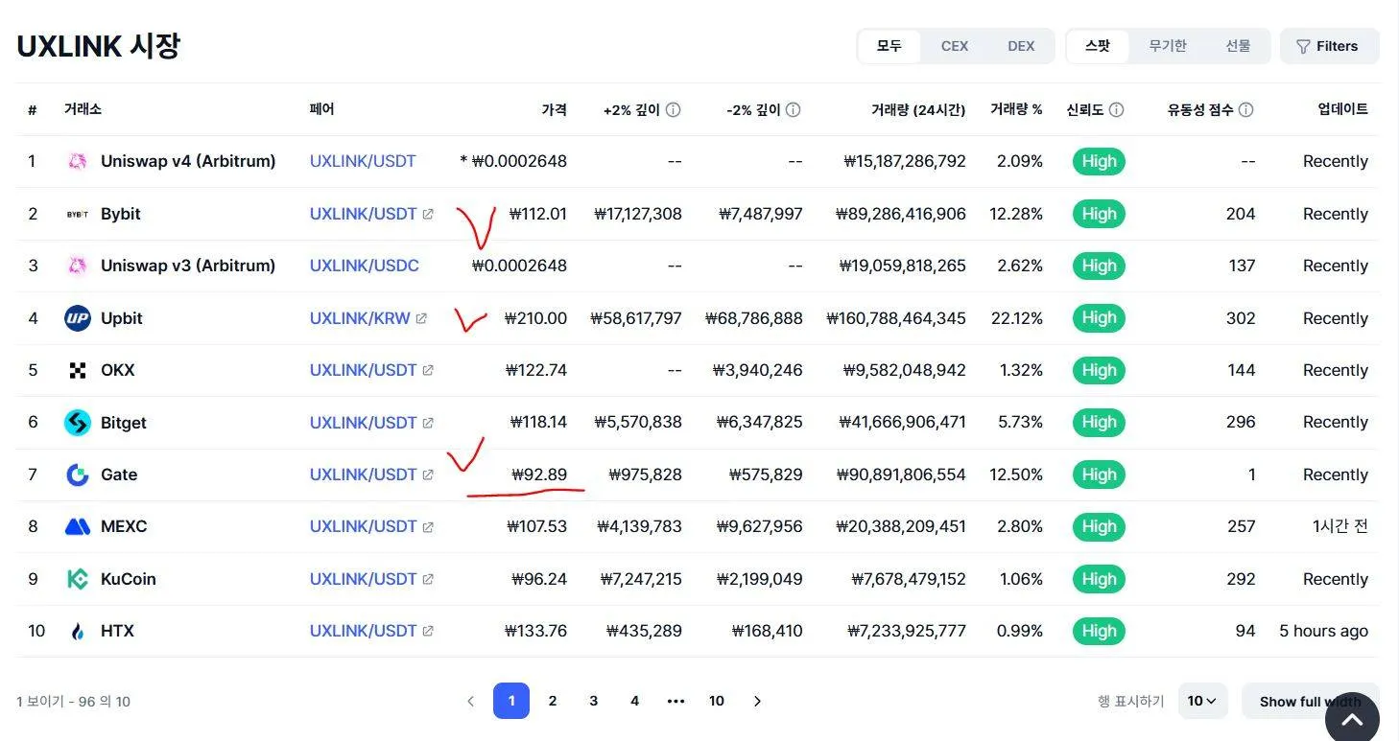This screenshot has height=741, width=1399.
Task: Click the Bybit exchange logo icon
Action: (x=78, y=214)
